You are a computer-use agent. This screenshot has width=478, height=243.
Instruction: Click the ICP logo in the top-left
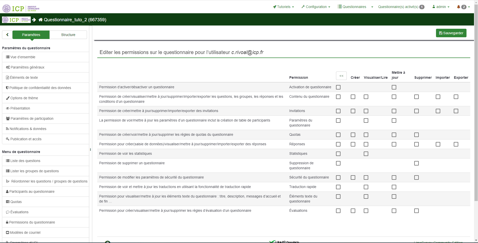(x=21, y=8)
